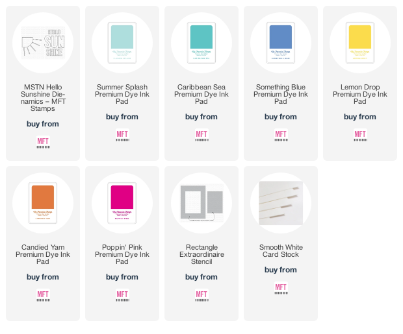The height and width of the screenshot is (334, 403).
Task: Select the Caribbean Sea teal ink pad image
Action: point(201,43)
